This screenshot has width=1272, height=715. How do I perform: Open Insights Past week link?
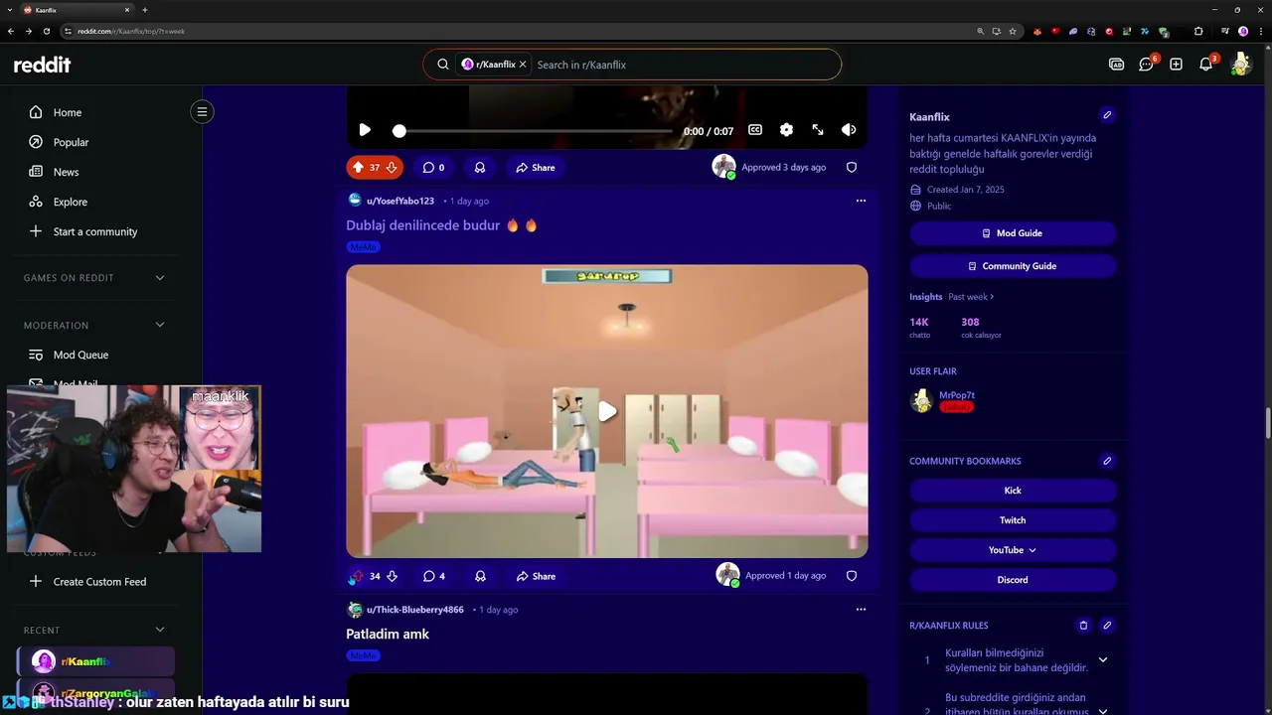pyautogui.click(x=971, y=297)
